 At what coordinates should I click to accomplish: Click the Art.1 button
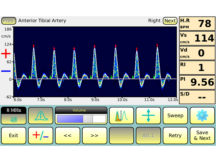[x=148, y=136]
